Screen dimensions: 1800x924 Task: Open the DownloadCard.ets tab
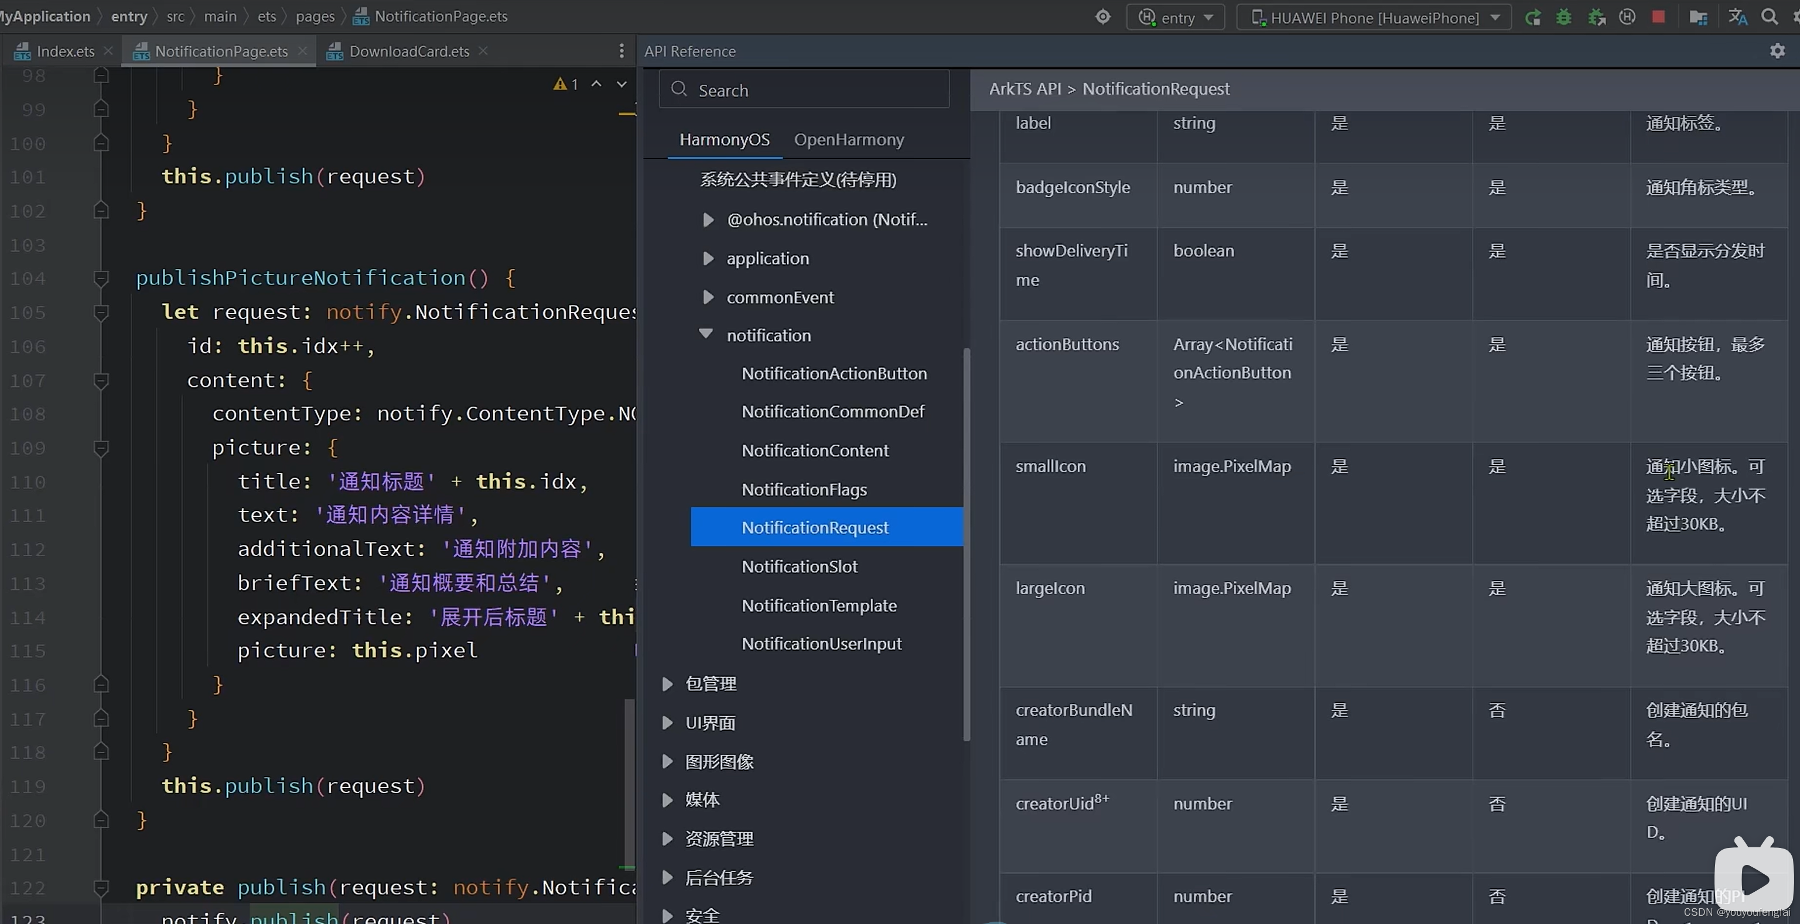pyautogui.click(x=408, y=51)
